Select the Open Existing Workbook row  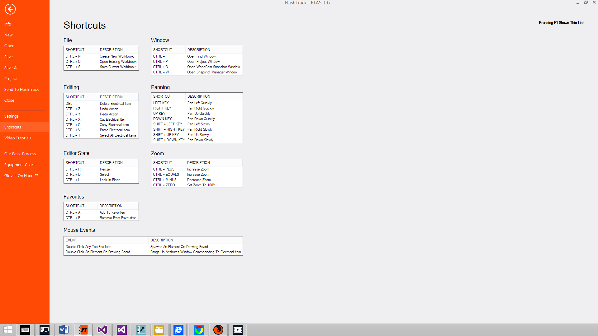pyautogui.click(x=101, y=62)
